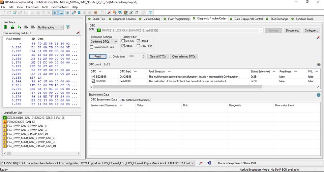Click Logical Link List right scroll arrow

tap(79, 153)
